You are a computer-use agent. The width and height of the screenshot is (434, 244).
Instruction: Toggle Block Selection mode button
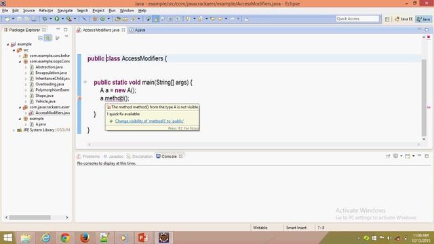[170, 19]
